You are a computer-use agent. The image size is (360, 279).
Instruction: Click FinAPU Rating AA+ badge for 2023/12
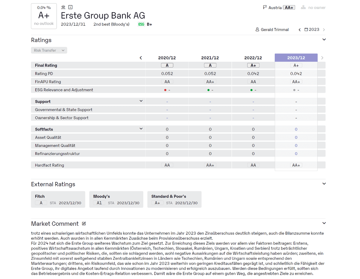pyautogui.click(x=296, y=82)
